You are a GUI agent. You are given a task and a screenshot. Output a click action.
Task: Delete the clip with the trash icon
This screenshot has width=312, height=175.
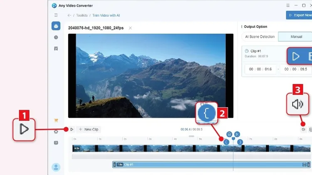[x=229, y=134]
